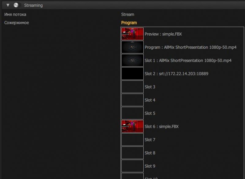The height and width of the screenshot is (179, 245).
Task: Select the empty Slot 4 thumbnail
Action: pos(132,100)
